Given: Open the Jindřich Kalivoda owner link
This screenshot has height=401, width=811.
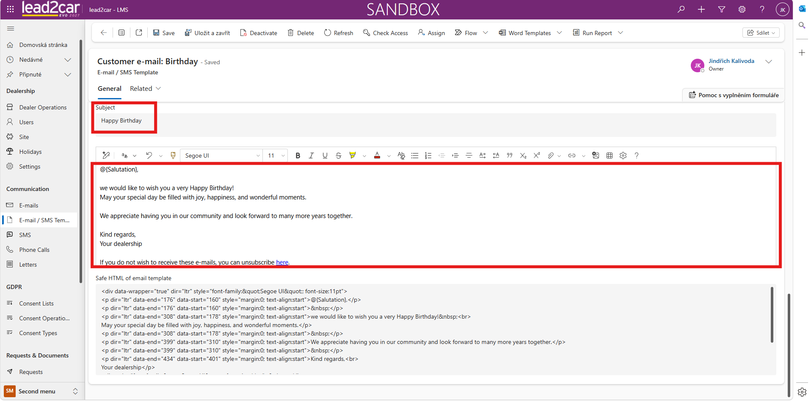Looking at the screenshot, I should [731, 61].
